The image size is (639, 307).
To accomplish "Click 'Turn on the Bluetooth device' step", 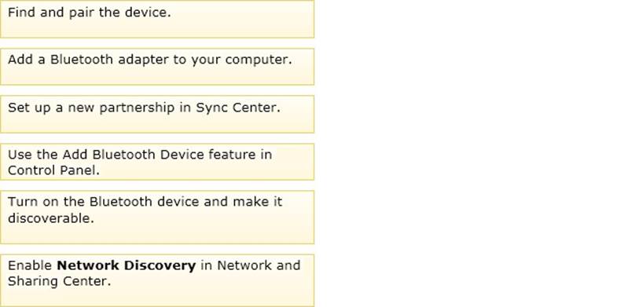I will 157,217.
